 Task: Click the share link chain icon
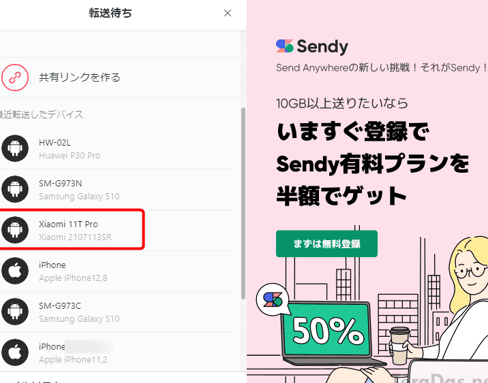(x=14, y=77)
